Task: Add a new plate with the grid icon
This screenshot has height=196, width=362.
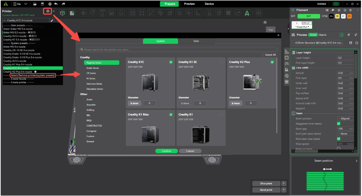Action: 72,13
